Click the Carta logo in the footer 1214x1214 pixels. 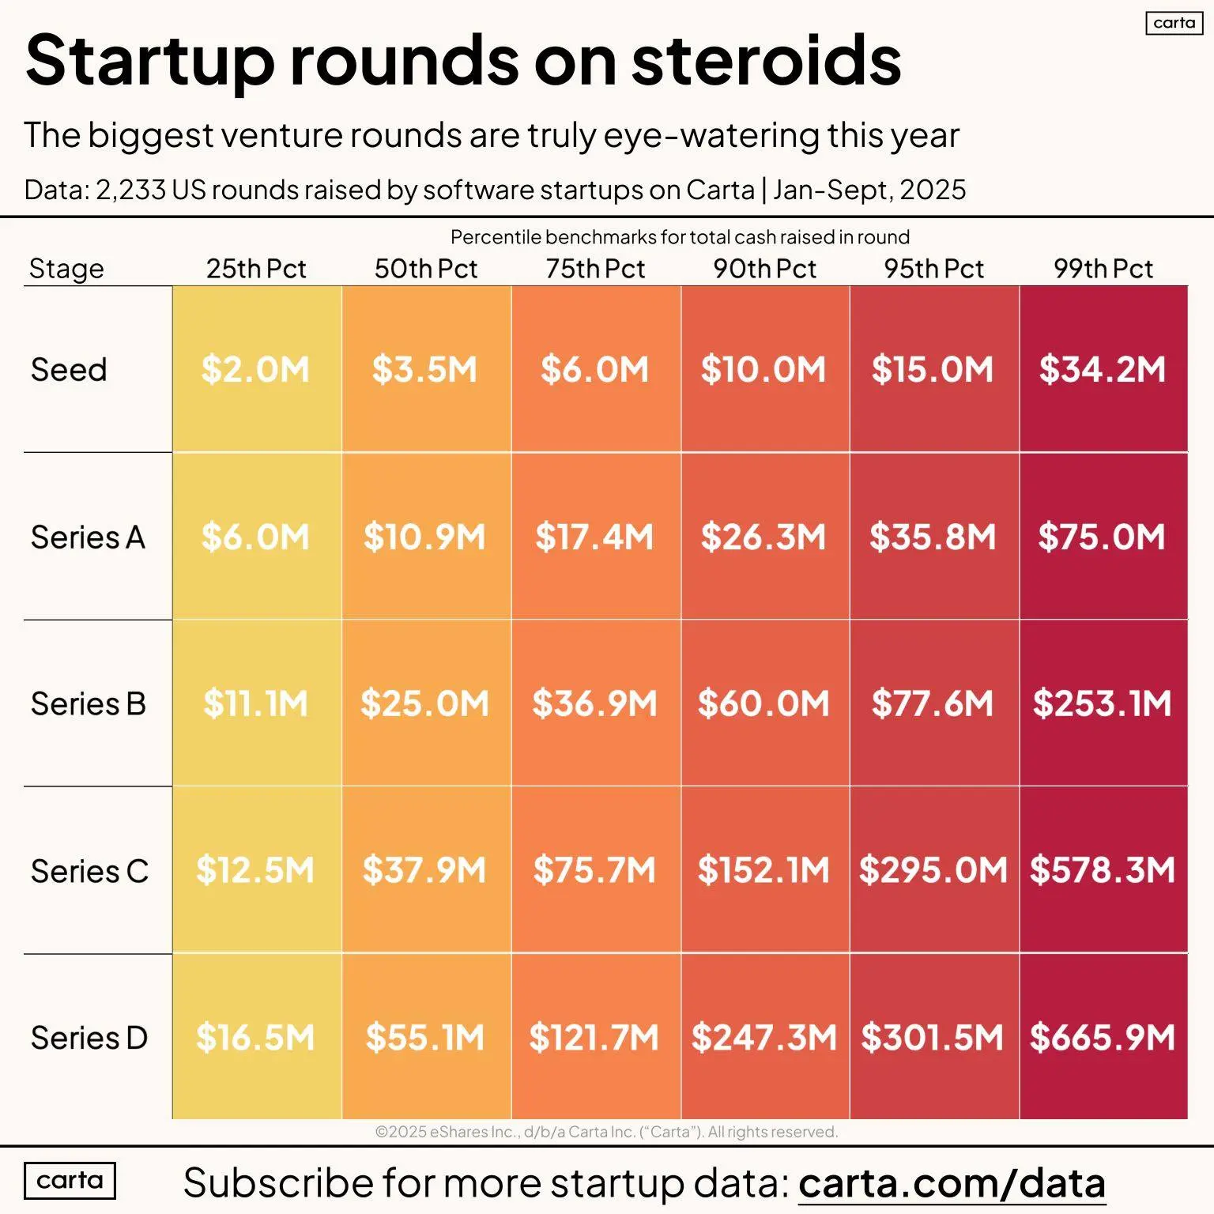(70, 1180)
